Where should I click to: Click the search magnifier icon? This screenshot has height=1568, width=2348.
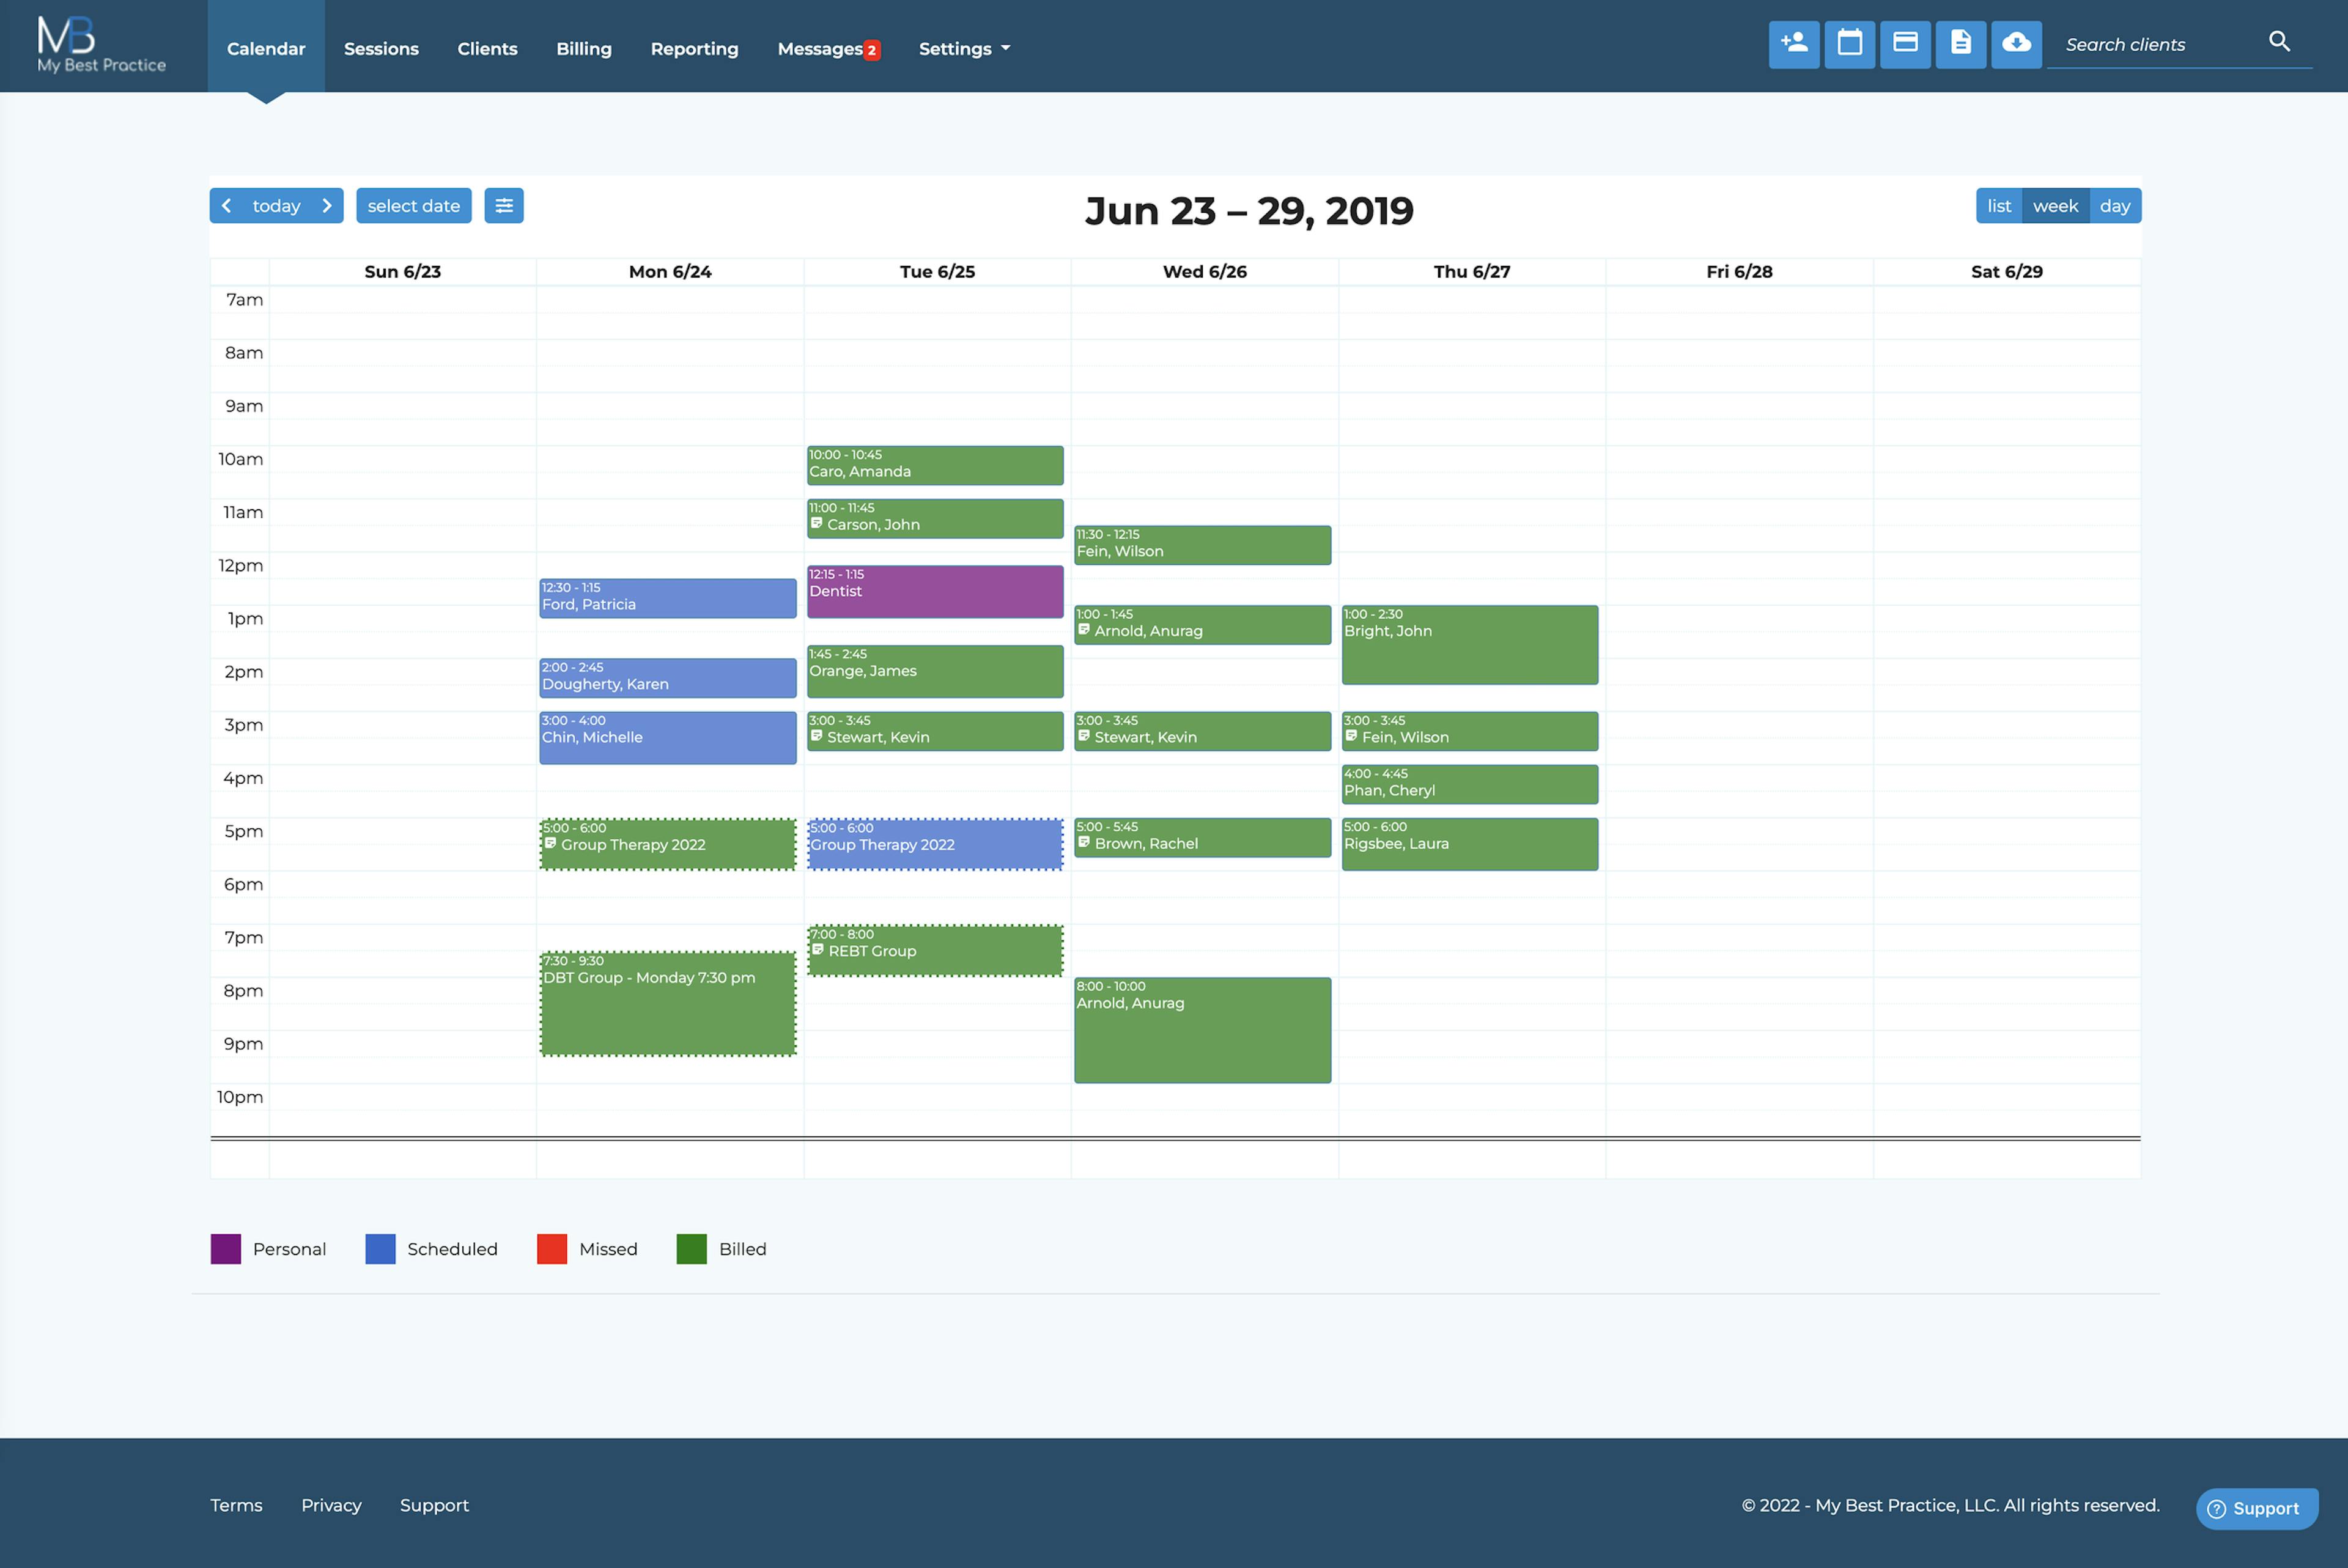click(2278, 42)
